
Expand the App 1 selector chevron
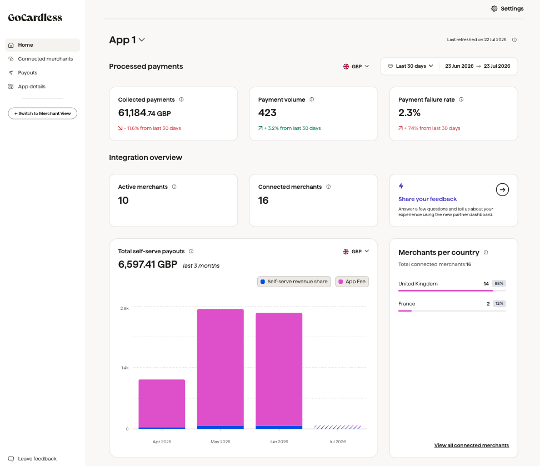(x=142, y=40)
